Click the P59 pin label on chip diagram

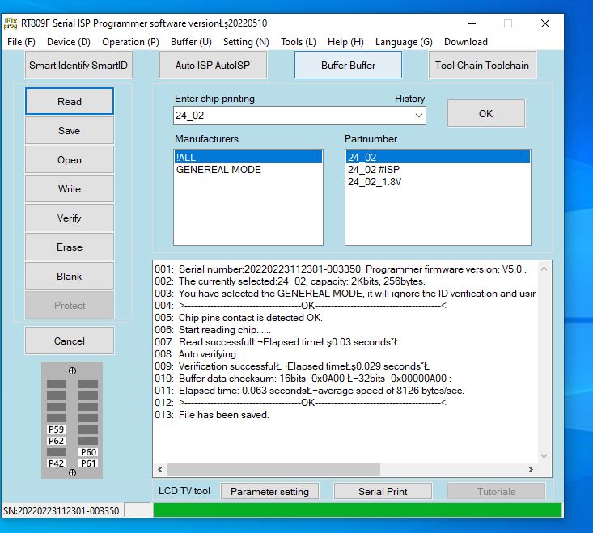click(57, 429)
